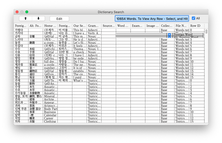Select the 'This bl...' sentence cell
This screenshot has width=222, height=143.
click(79, 30)
